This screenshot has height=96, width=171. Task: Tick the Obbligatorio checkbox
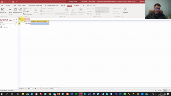pyautogui.click(x=112, y=9)
